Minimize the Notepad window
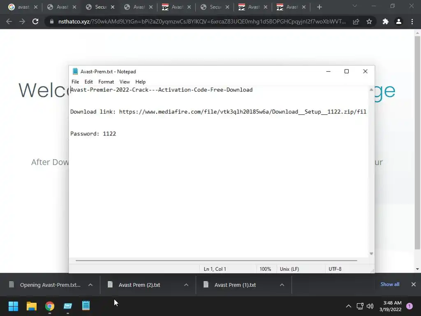The image size is (421, 316). pos(328,71)
